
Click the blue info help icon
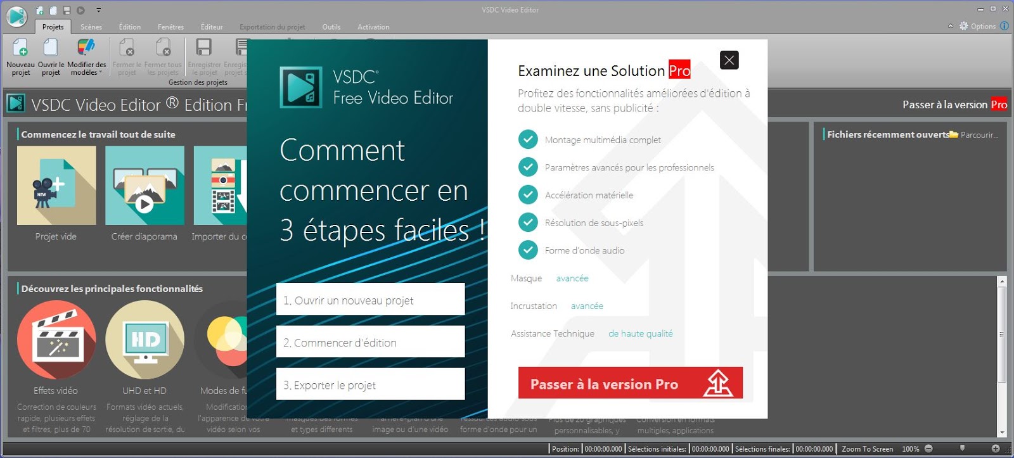click(1004, 26)
